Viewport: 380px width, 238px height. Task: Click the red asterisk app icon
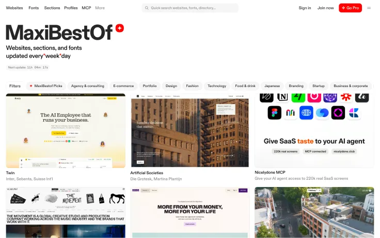(346, 97)
